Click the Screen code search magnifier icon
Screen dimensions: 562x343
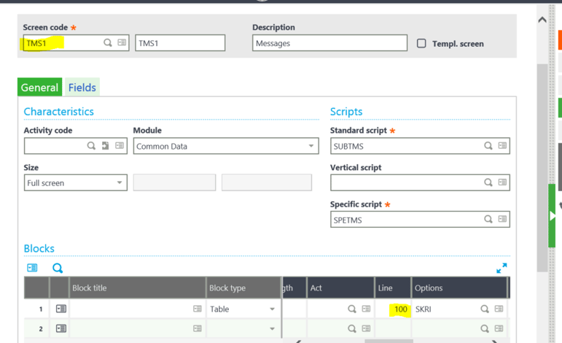[107, 43]
